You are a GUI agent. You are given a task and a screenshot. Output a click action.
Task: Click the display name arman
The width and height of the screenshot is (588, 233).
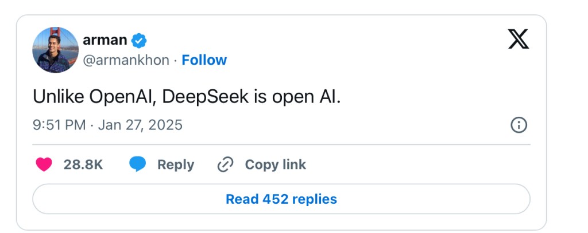pos(106,41)
